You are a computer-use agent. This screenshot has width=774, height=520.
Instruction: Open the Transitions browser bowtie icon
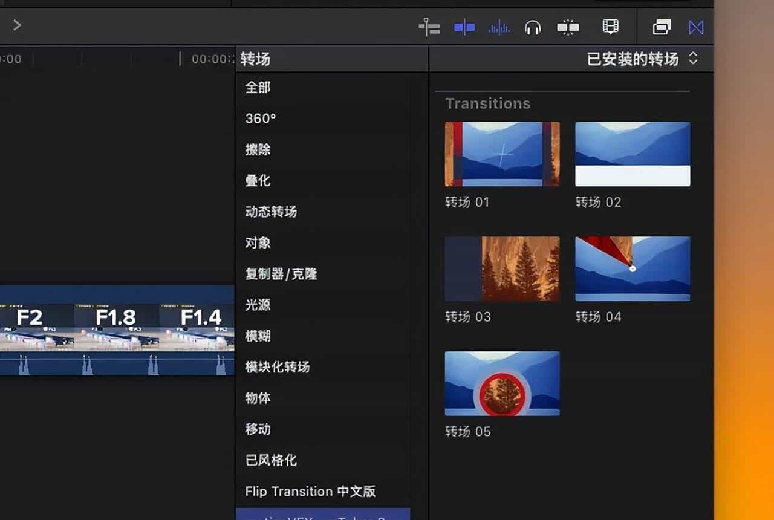pos(696,27)
